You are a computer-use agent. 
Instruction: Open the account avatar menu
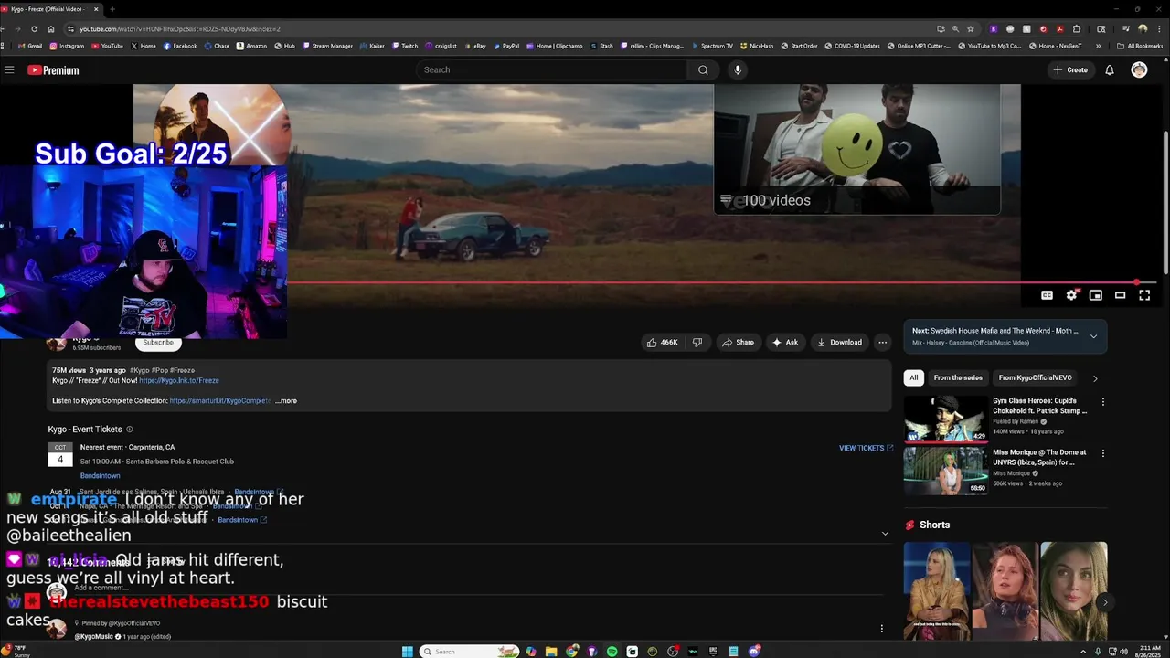click(1139, 69)
